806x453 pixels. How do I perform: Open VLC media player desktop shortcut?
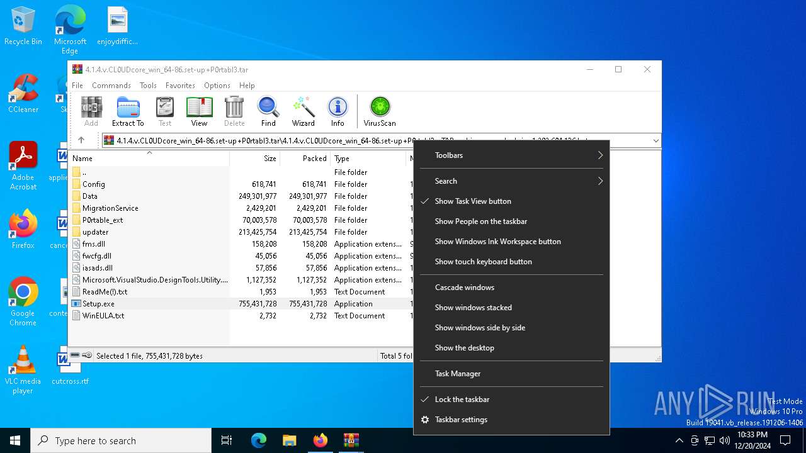(x=23, y=370)
